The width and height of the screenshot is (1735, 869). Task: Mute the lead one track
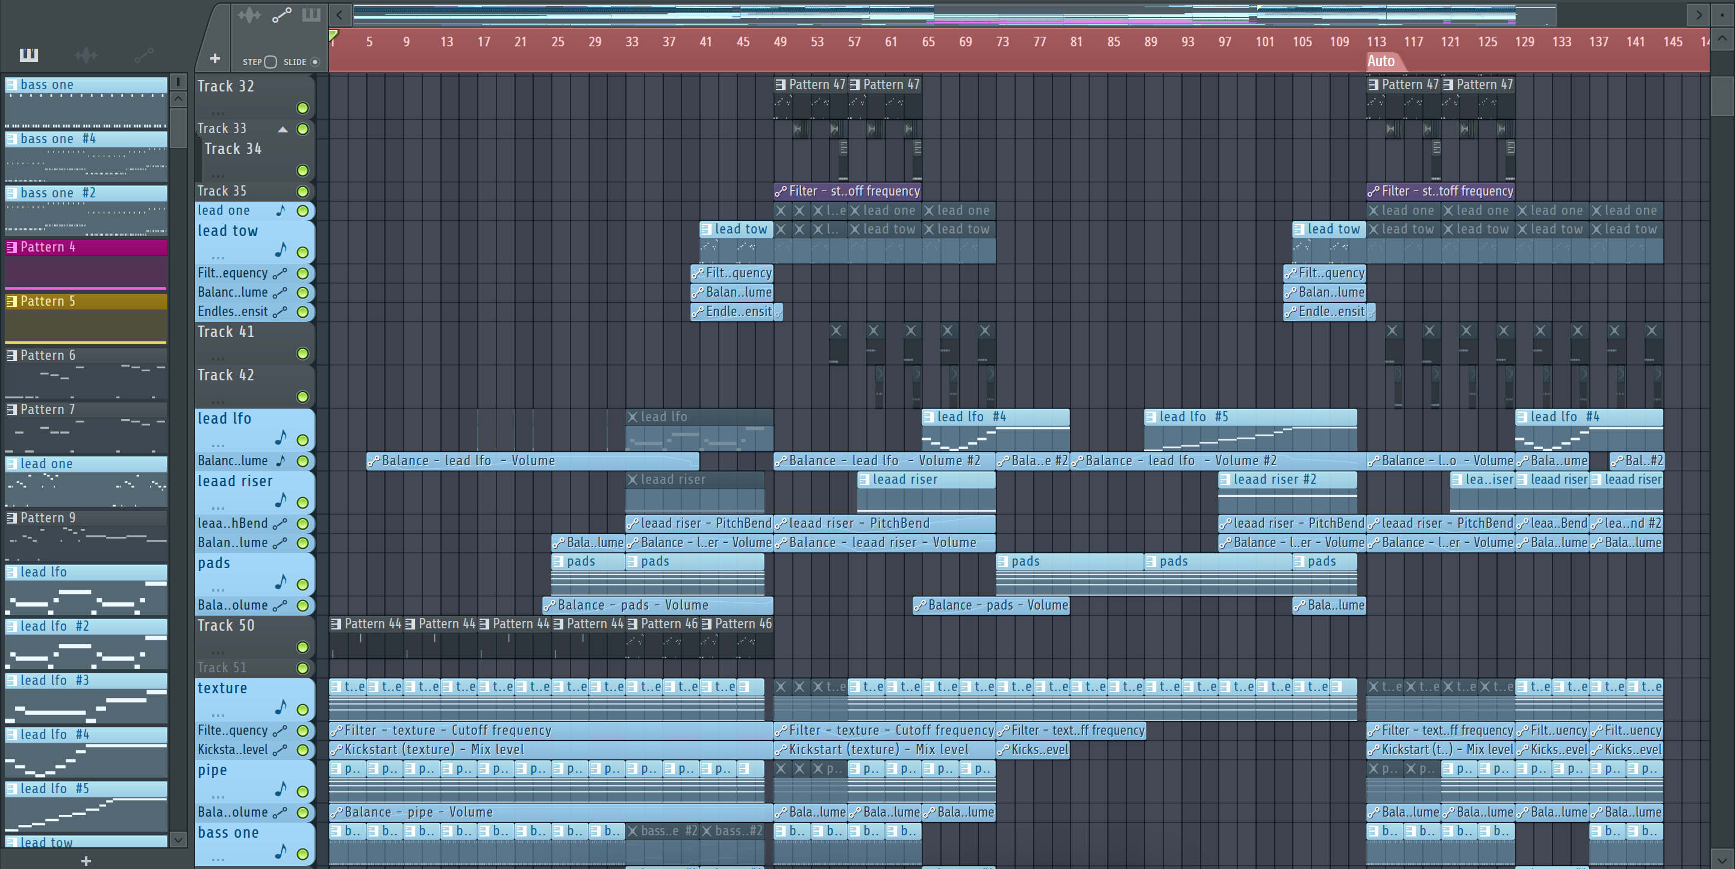click(x=302, y=211)
